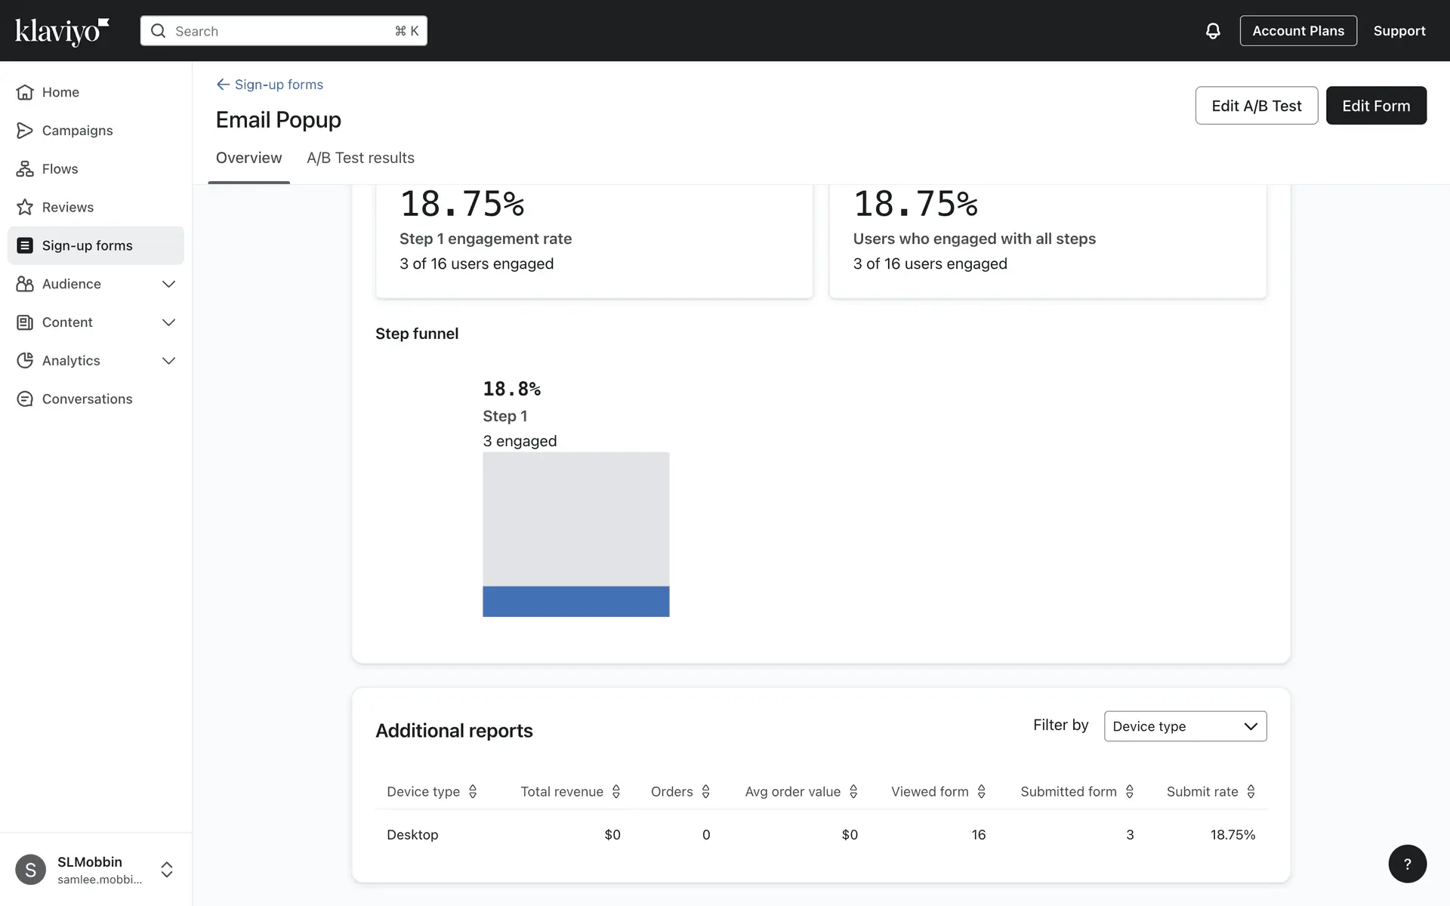Focus the Search input field

click(283, 31)
